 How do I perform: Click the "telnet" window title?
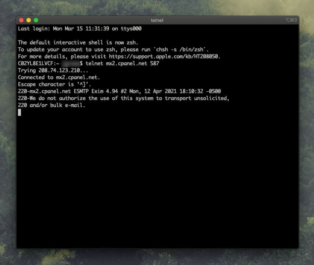coord(157,20)
